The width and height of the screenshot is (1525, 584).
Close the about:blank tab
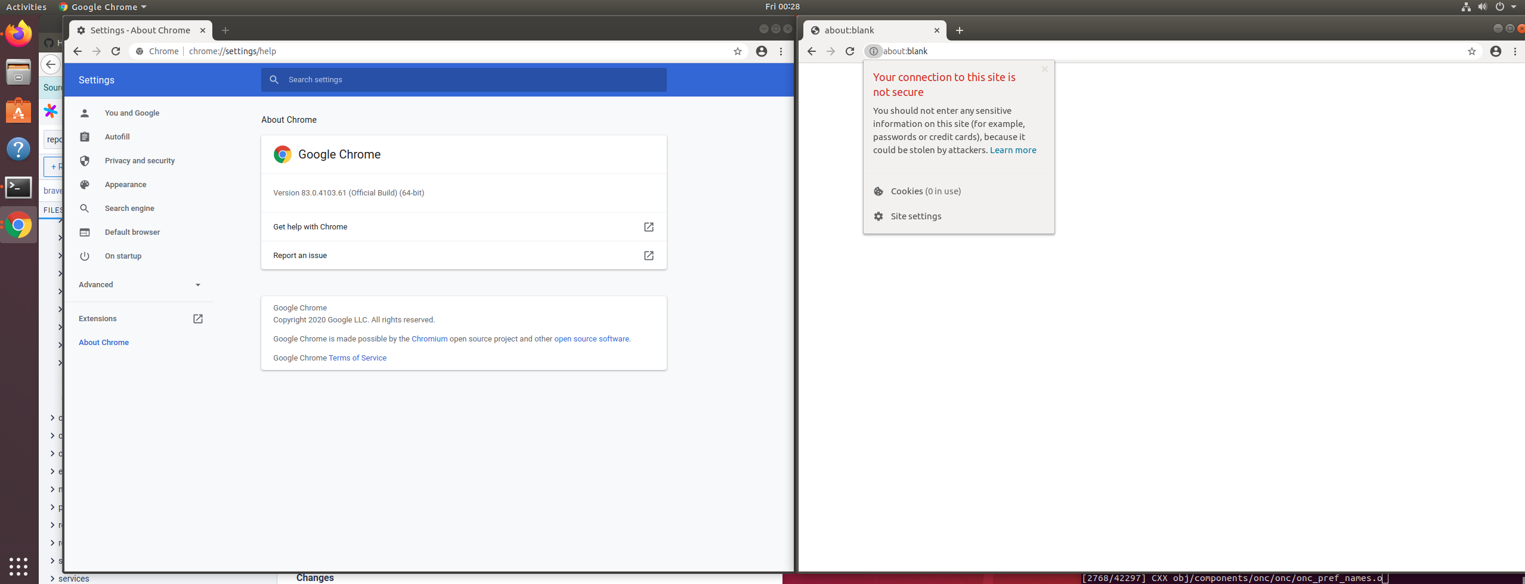click(937, 30)
